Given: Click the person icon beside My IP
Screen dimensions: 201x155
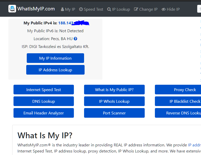Looking at the screenshot, I should coord(62,9).
